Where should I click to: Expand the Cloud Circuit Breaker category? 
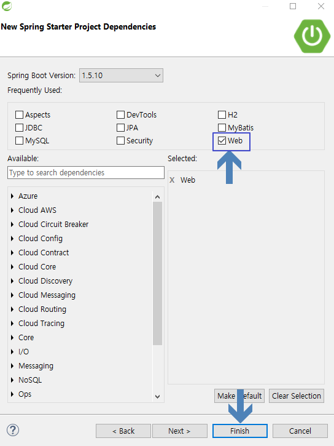[12, 225]
